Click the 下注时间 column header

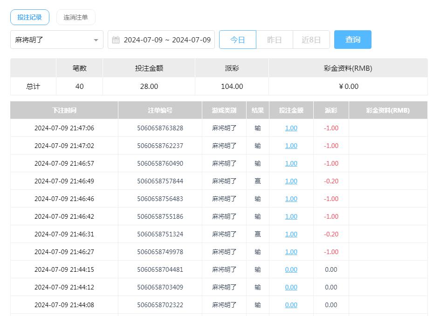63,110
